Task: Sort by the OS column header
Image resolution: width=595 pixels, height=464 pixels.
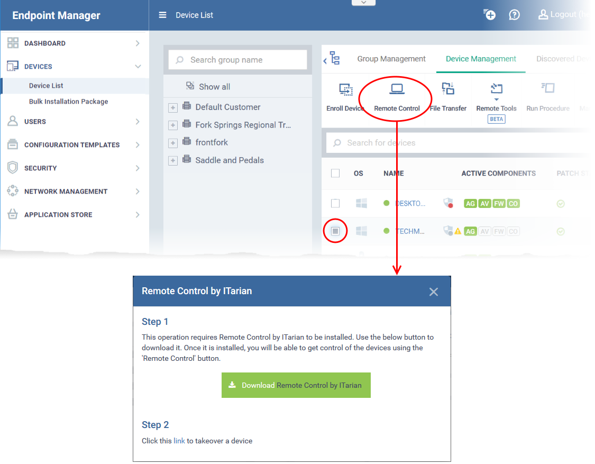Action: pos(358,174)
